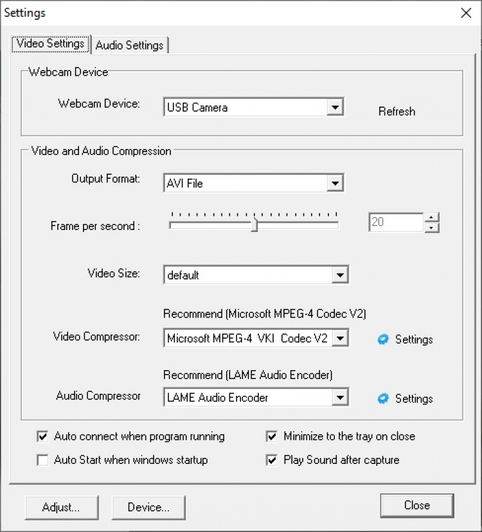The width and height of the screenshot is (482, 532).
Task: Increase frame rate with up spinner arrow
Action: point(433,217)
